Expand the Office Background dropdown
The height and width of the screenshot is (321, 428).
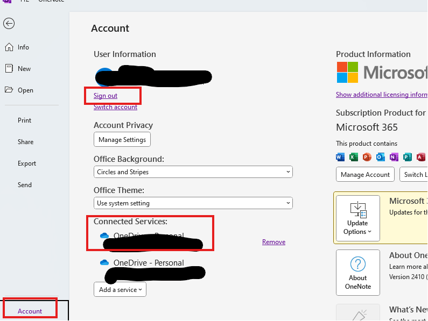[193, 172]
